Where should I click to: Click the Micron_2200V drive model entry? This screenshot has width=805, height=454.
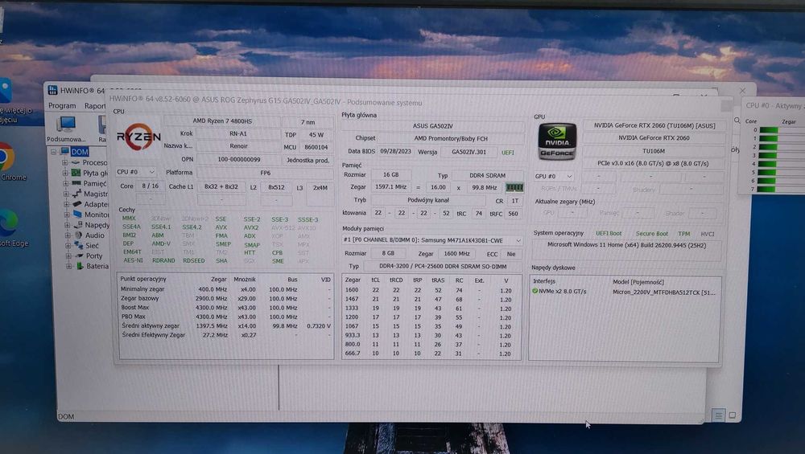(663, 292)
